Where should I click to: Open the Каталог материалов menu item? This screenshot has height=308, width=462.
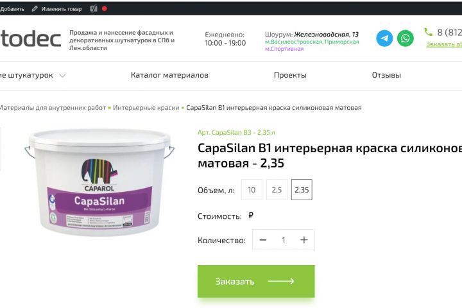169,75
